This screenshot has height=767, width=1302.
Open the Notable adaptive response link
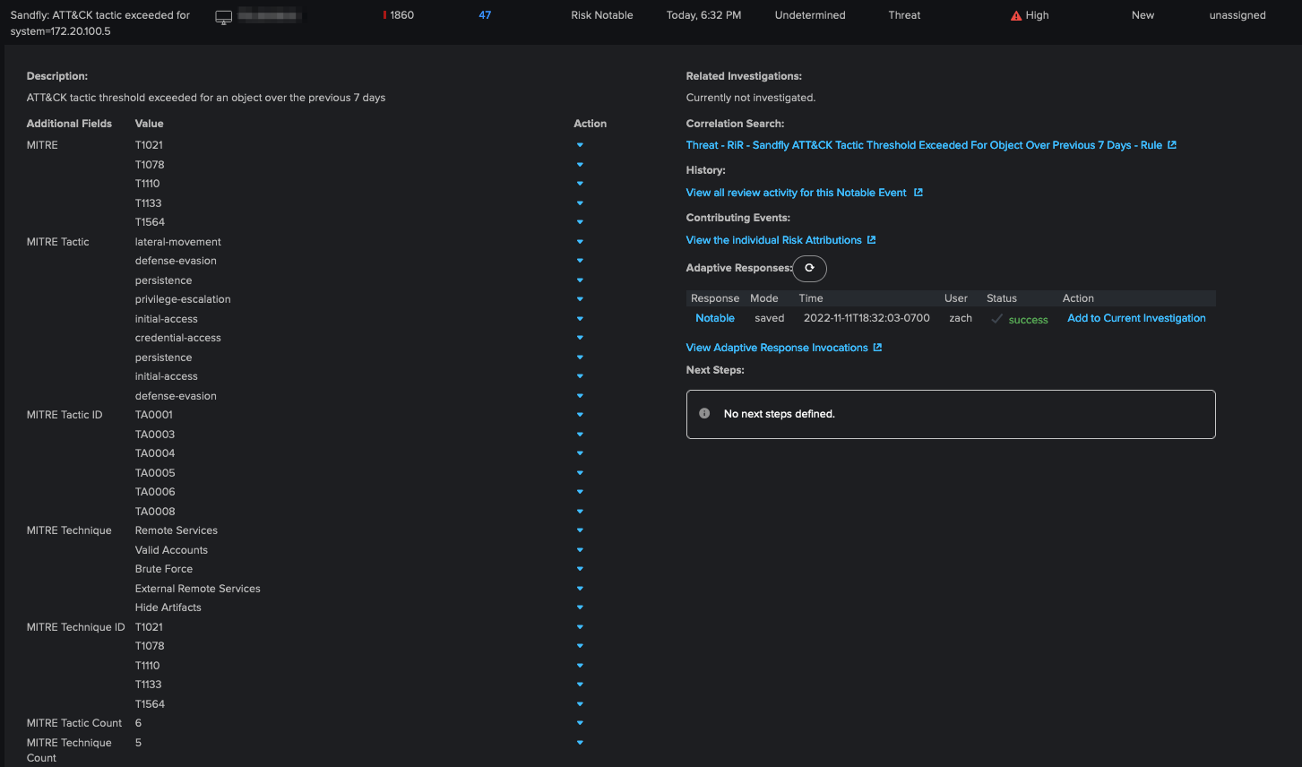tap(714, 318)
